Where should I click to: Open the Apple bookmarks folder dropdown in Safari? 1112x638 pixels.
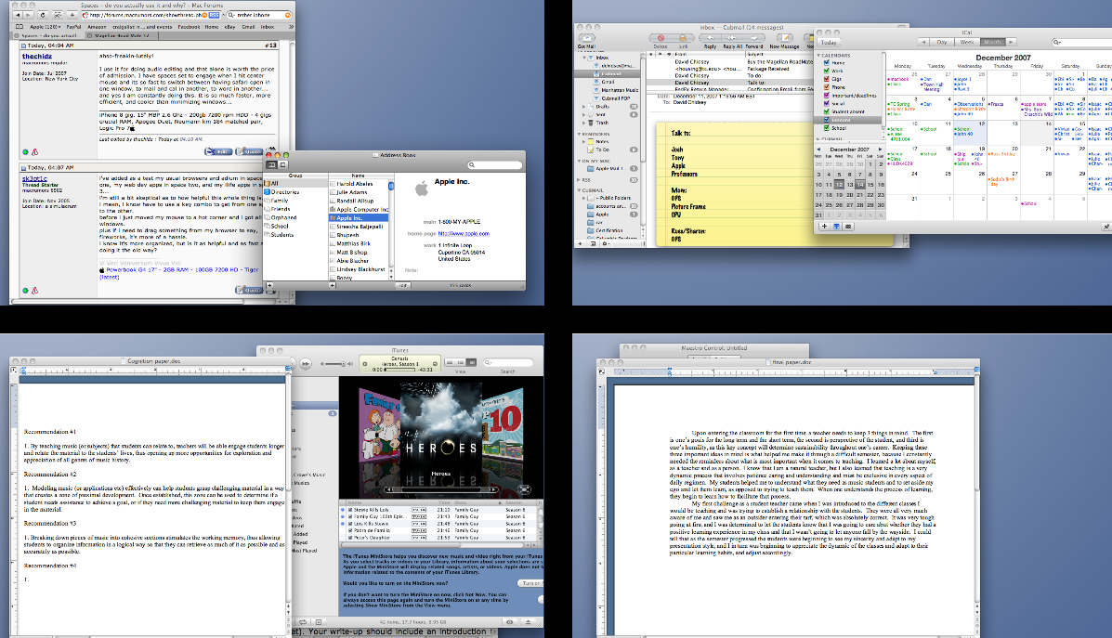pos(46,27)
